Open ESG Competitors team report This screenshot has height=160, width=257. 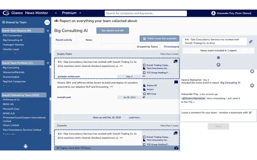[x=12, y=36]
